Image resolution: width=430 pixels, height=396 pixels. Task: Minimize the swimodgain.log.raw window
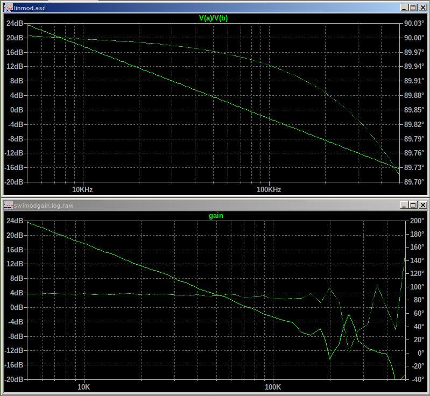(x=404, y=205)
